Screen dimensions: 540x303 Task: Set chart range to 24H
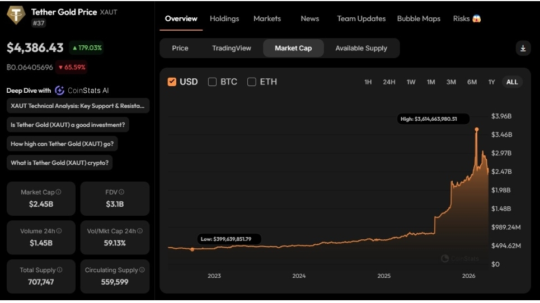389,82
